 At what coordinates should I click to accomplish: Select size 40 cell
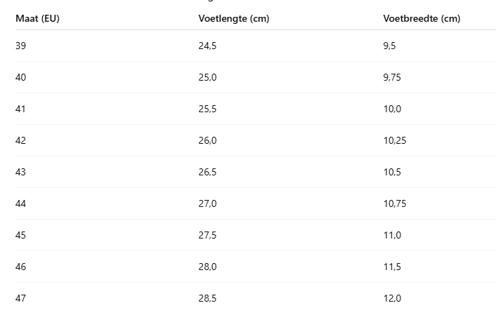tap(20, 77)
